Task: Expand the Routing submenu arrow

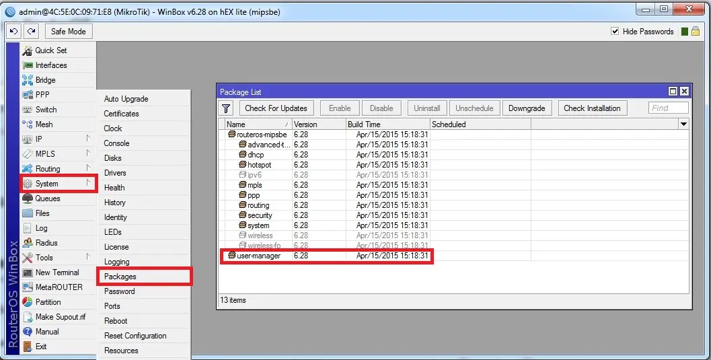Action: (88, 168)
